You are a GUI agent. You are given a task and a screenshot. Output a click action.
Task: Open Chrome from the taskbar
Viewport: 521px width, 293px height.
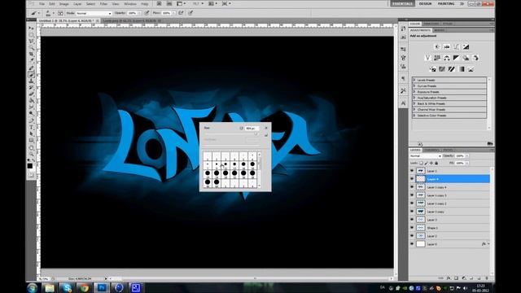tap(84, 287)
